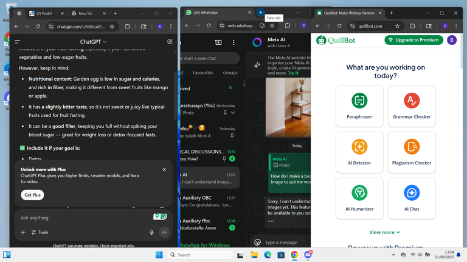
Task: Open the taskbar clock showing 13:54
Action: 444,255
